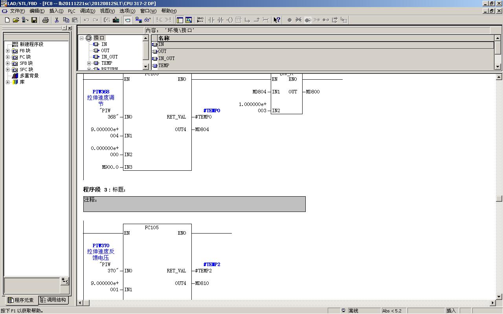Image resolution: width=503 pixels, height=314 pixels.
Task: Open the 窗口(W) menu
Action: click(148, 11)
